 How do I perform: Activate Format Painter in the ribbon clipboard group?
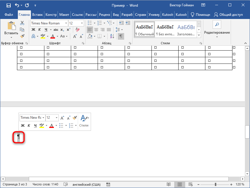(x=22, y=36)
